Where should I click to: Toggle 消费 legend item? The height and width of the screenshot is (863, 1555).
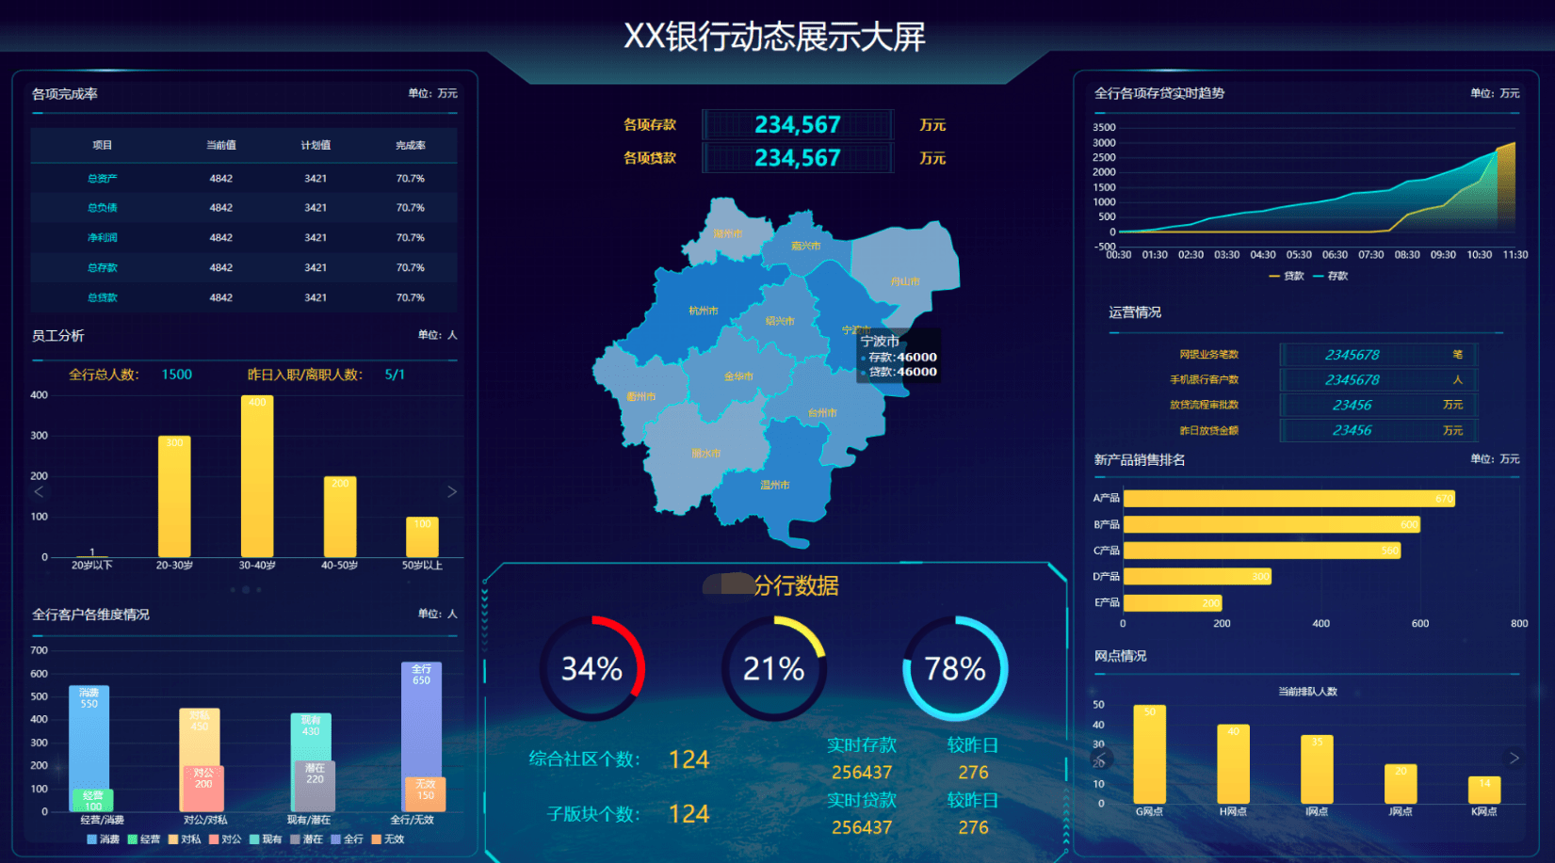point(103,839)
